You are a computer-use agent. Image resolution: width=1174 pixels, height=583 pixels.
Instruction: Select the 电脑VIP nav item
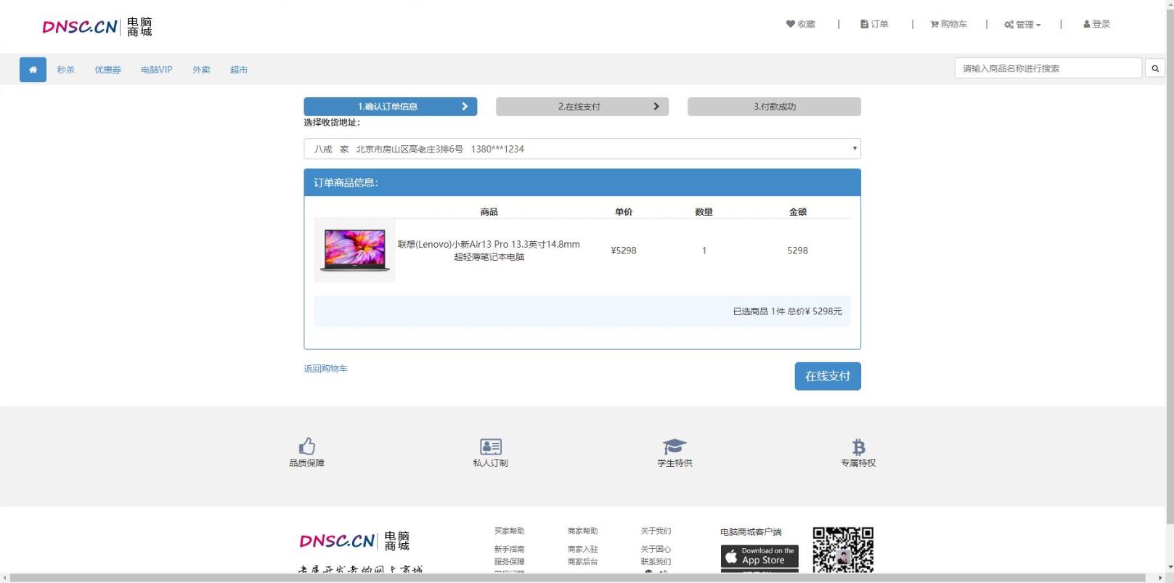pos(157,70)
